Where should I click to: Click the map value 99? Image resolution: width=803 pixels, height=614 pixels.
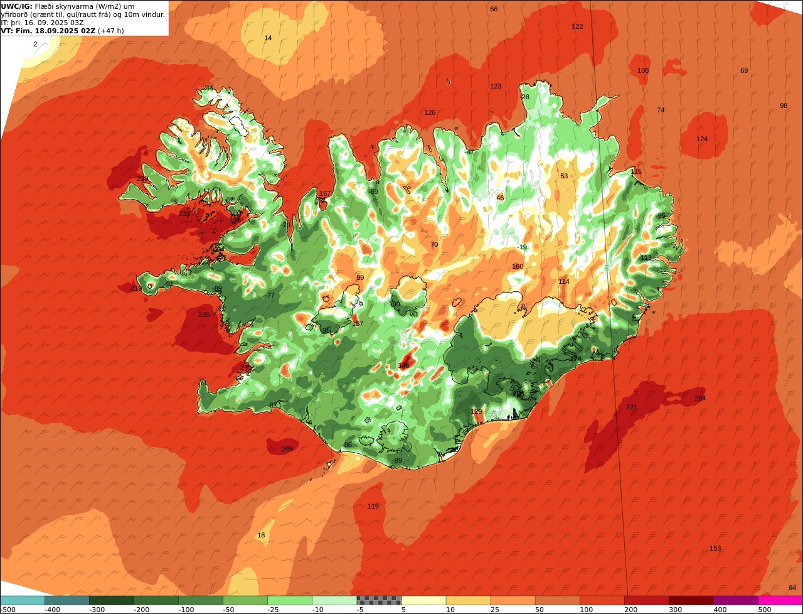pyautogui.click(x=360, y=277)
